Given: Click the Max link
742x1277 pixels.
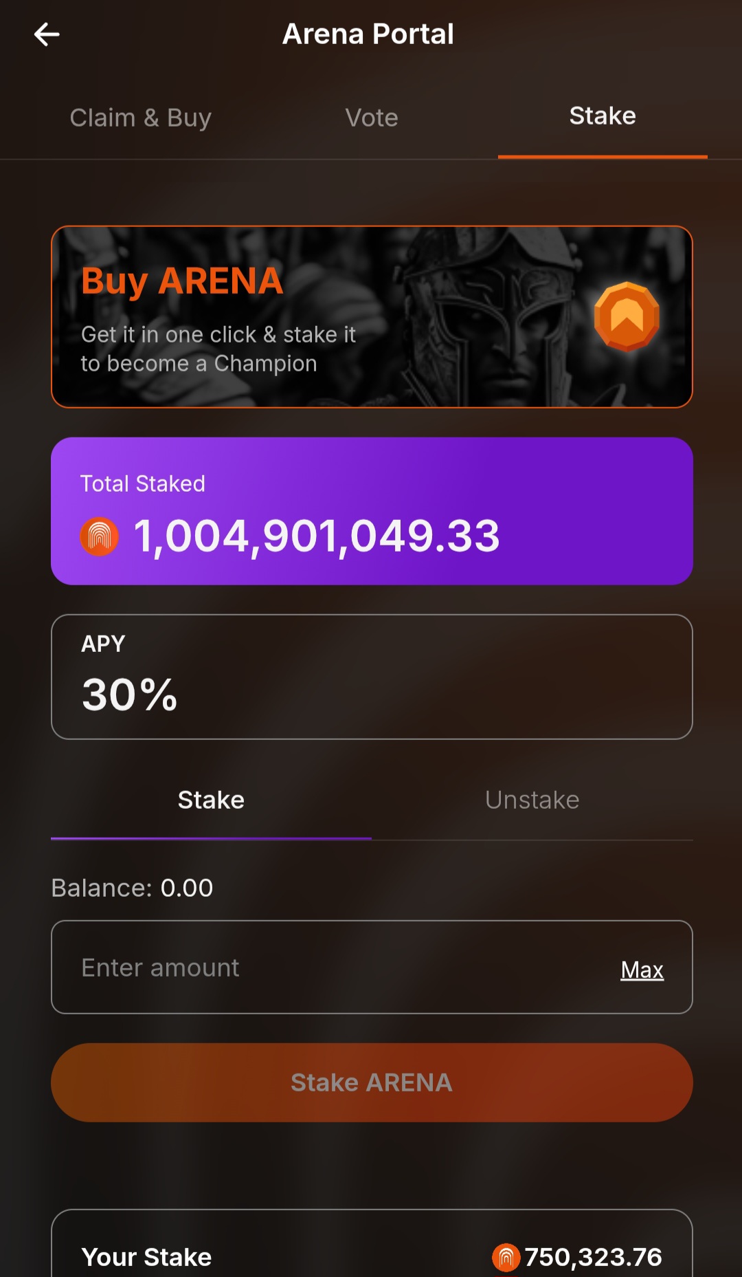Looking at the screenshot, I should point(642,970).
